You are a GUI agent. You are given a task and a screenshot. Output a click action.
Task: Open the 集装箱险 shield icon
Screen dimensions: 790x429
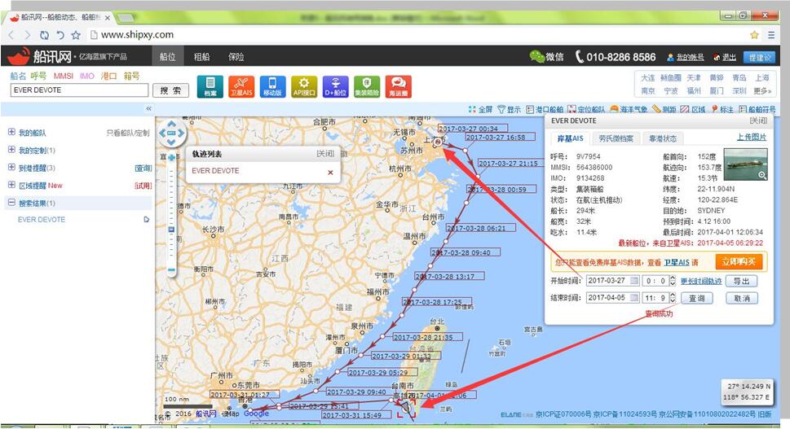point(367,86)
